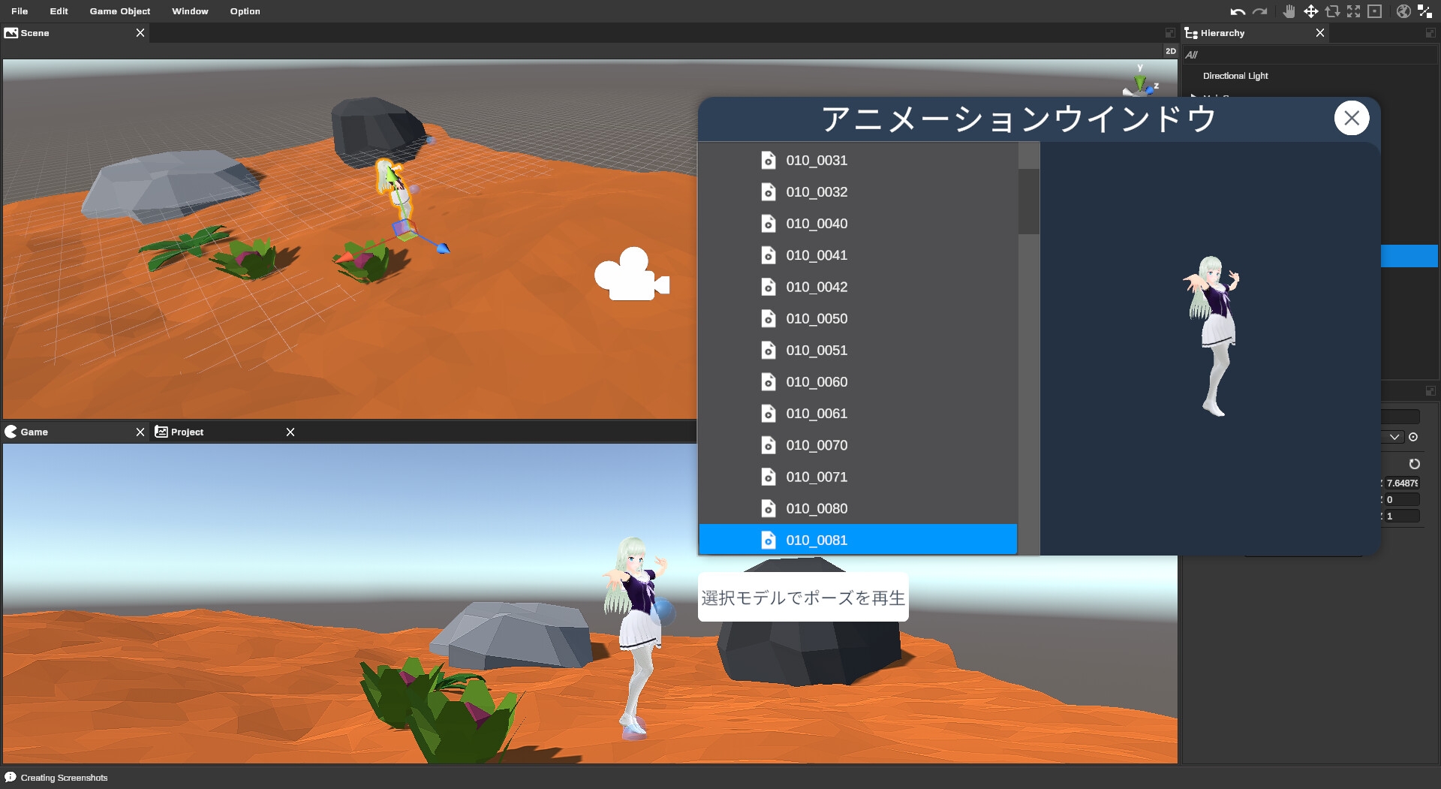Image resolution: width=1441 pixels, height=789 pixels.
Task: Click the animation list scrollbar thumb
Action: click(1028, 201)
